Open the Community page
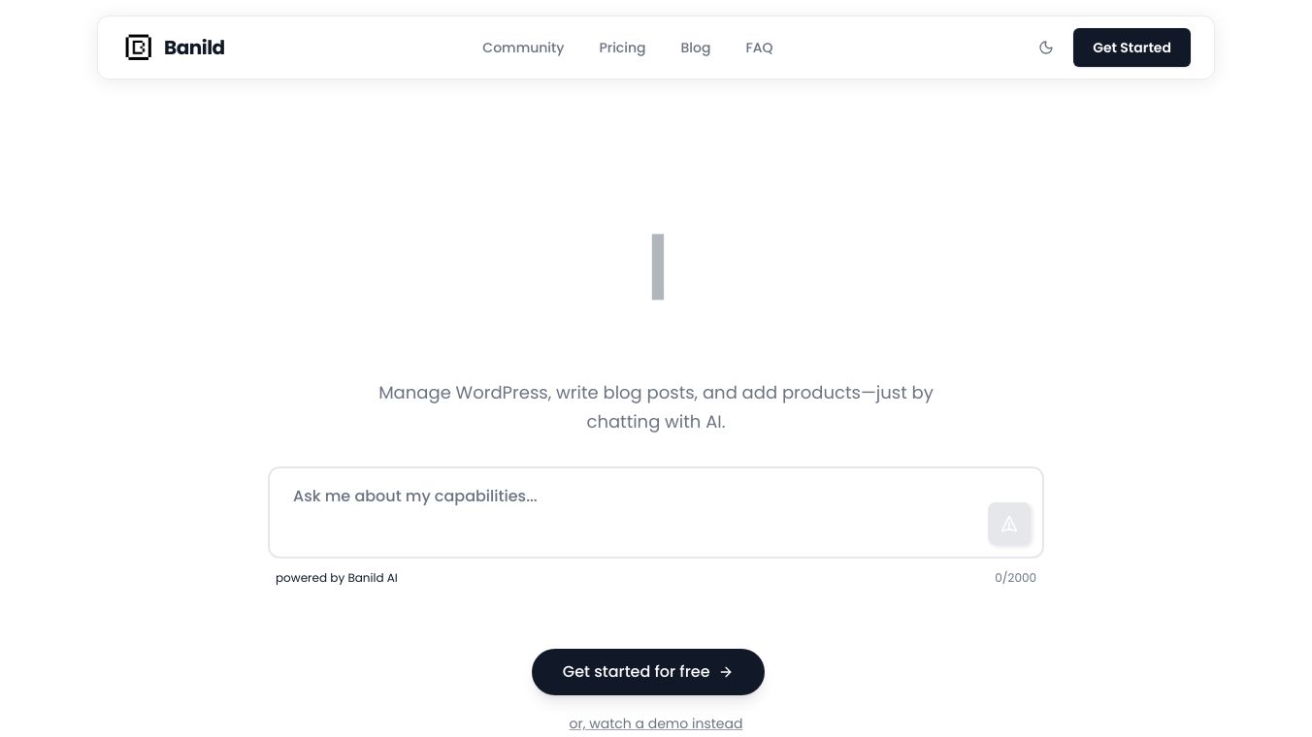Image resolution: width=1312 pixels, height=737 pixels. tap(523, 48)
